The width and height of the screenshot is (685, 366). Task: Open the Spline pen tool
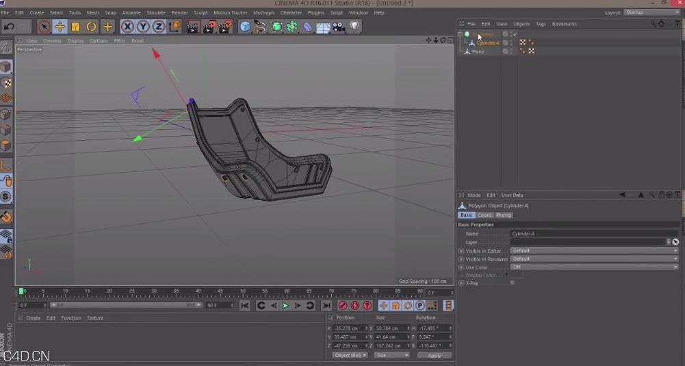(260, 27)
